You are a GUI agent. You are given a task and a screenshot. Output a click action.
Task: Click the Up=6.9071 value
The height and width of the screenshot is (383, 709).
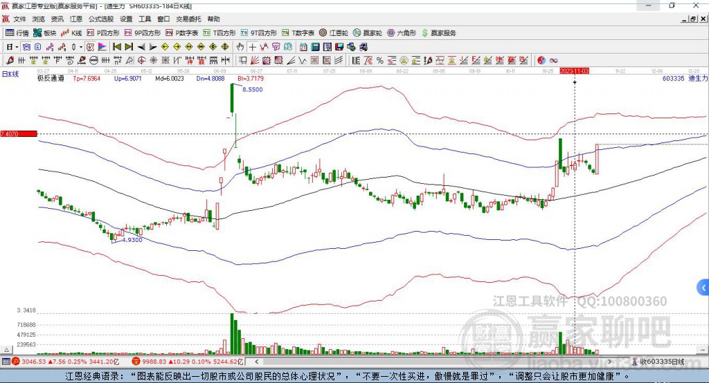pyautogui.click(x=127, y=78)
